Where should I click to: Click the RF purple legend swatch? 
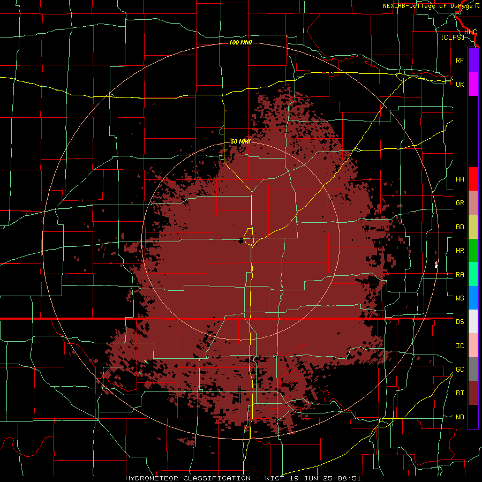pos(473,60)
